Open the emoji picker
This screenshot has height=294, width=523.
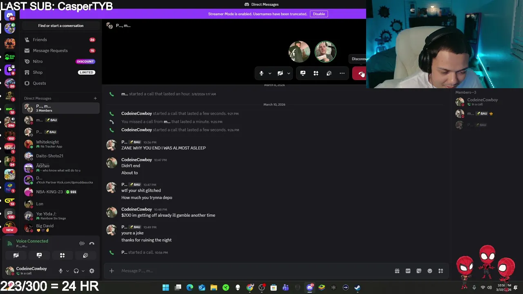(430, 271)
